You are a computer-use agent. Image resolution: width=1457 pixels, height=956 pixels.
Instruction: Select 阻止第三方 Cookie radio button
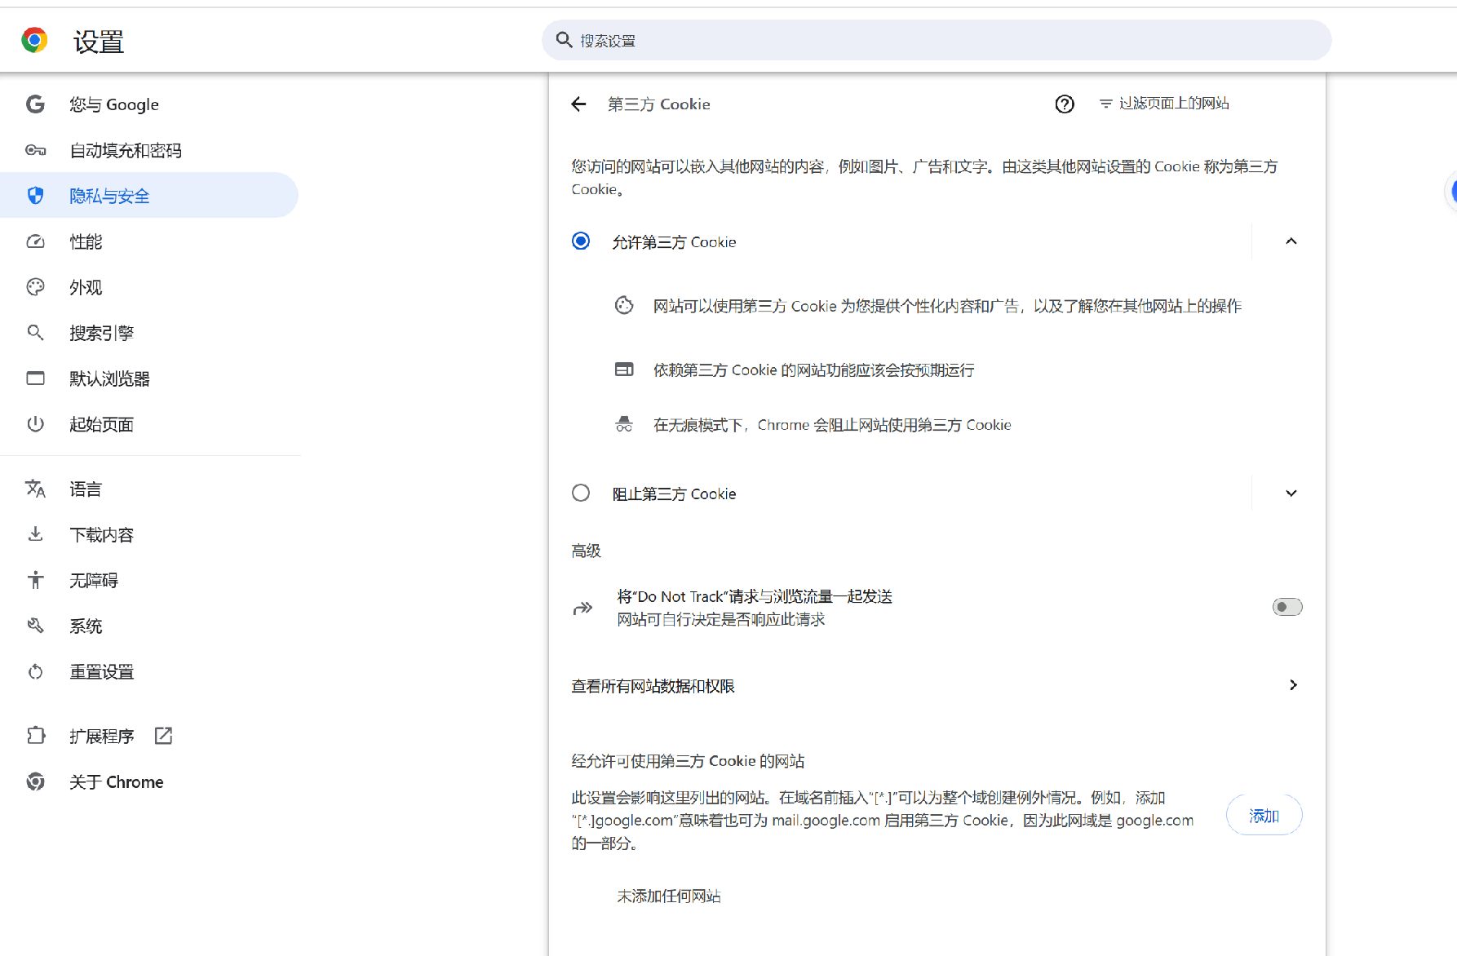581,493
